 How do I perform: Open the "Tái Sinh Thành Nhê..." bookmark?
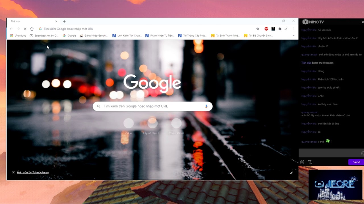[x=226, y=36]
